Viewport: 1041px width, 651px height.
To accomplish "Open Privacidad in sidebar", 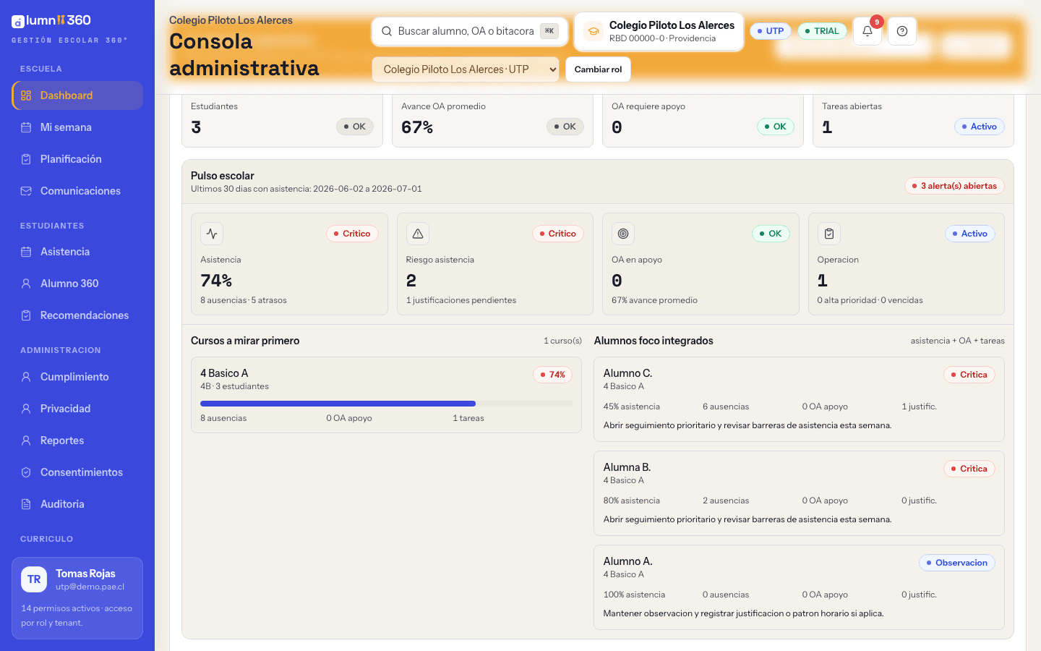I will coord(77,409).
